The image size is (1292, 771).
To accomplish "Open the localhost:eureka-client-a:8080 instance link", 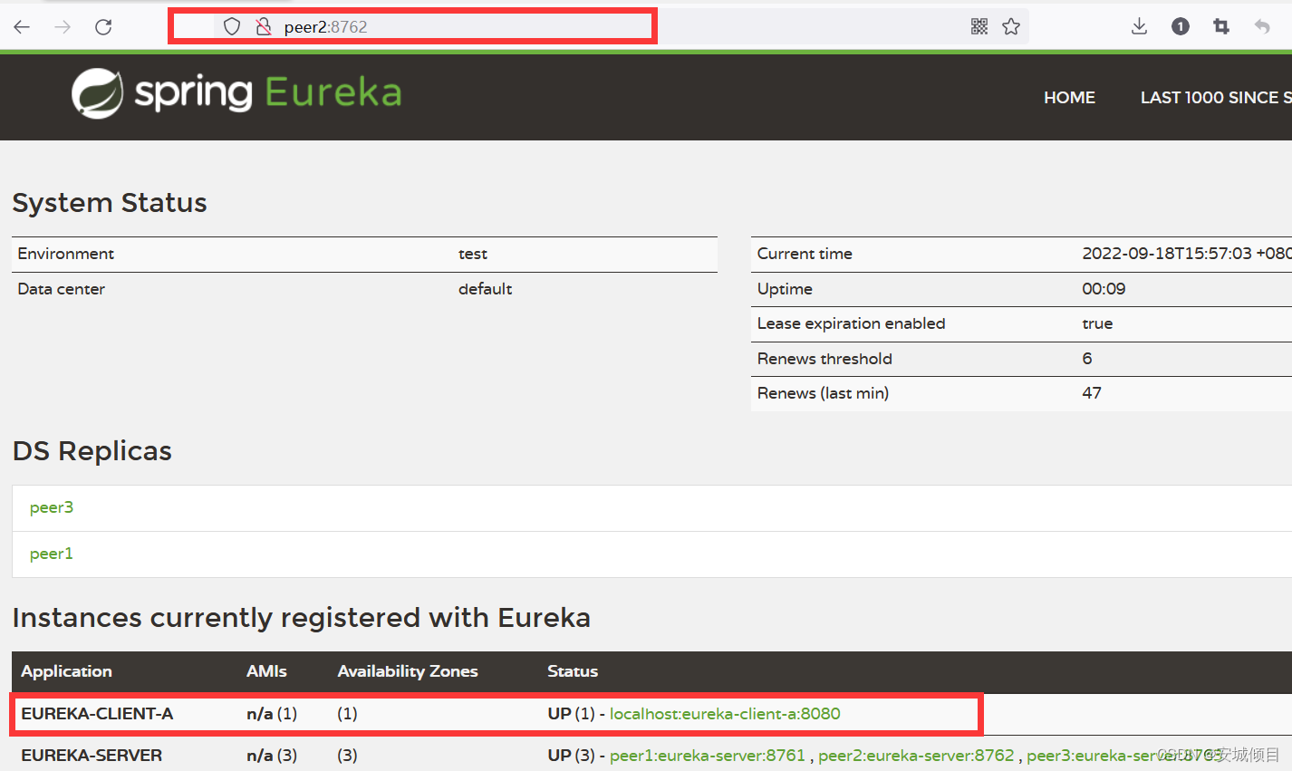I will (725, 714).
